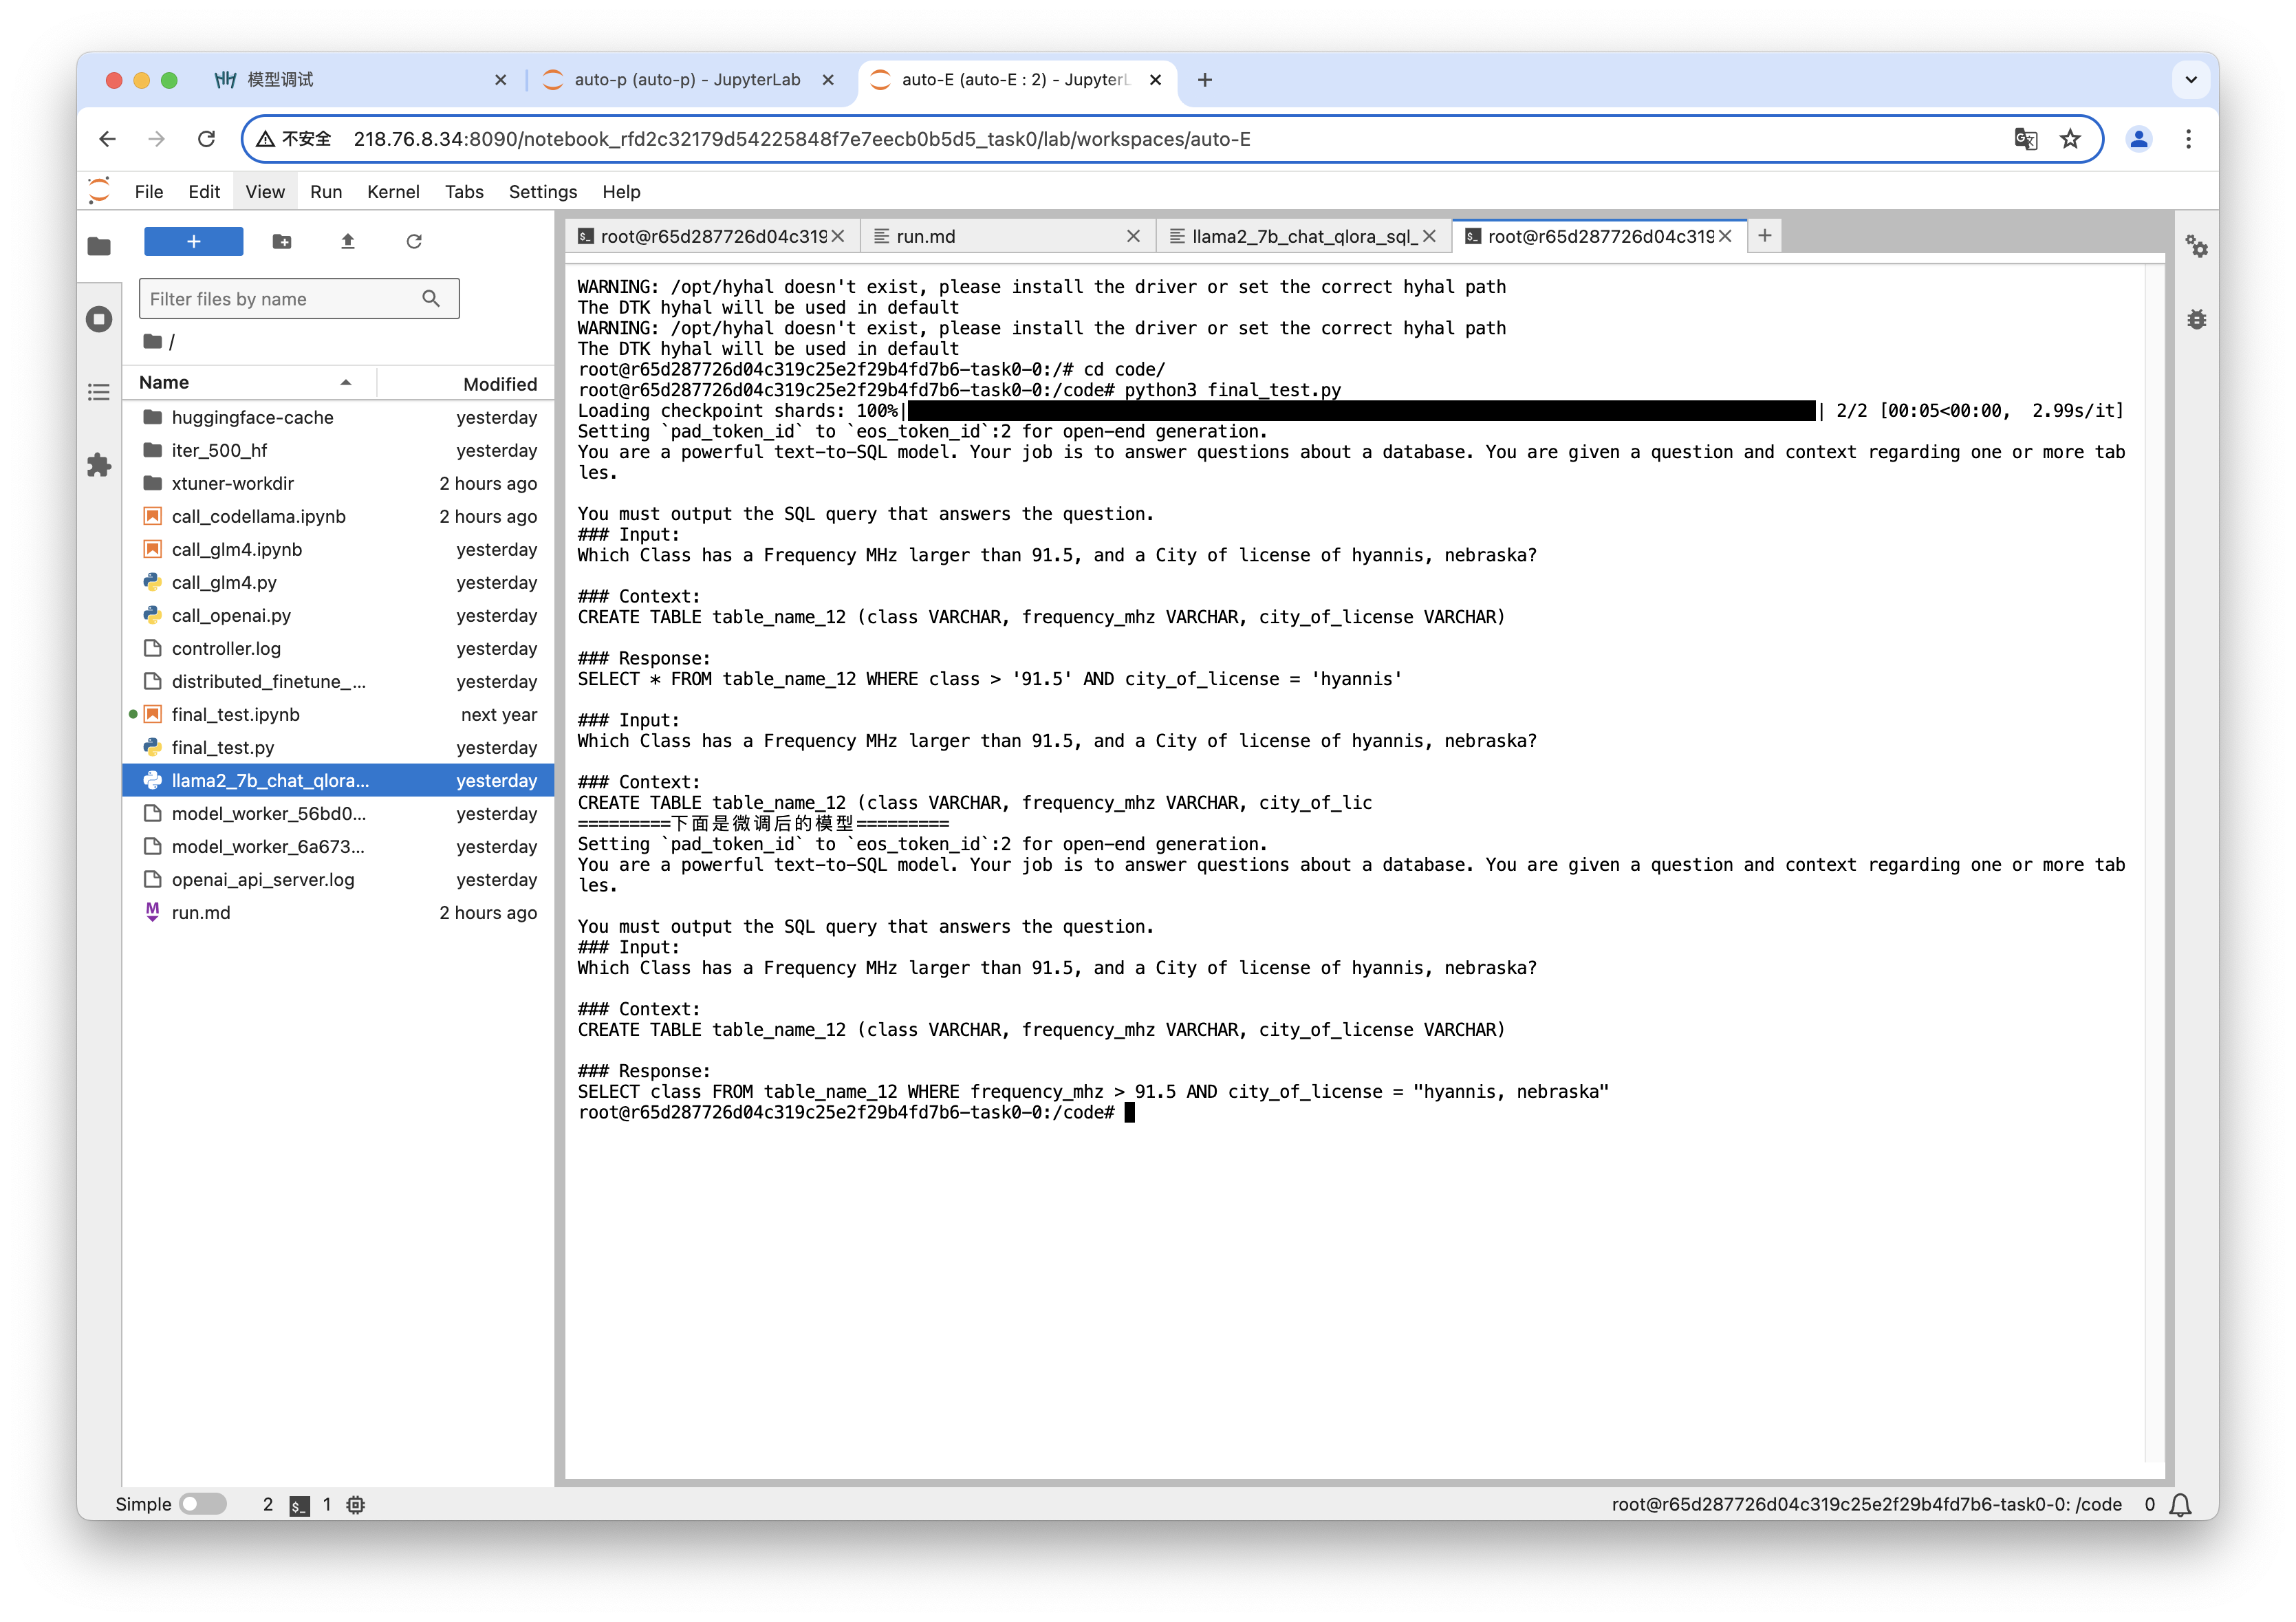
Task: Open the Debugger bug icon
Action: [x=2196, y=319]
